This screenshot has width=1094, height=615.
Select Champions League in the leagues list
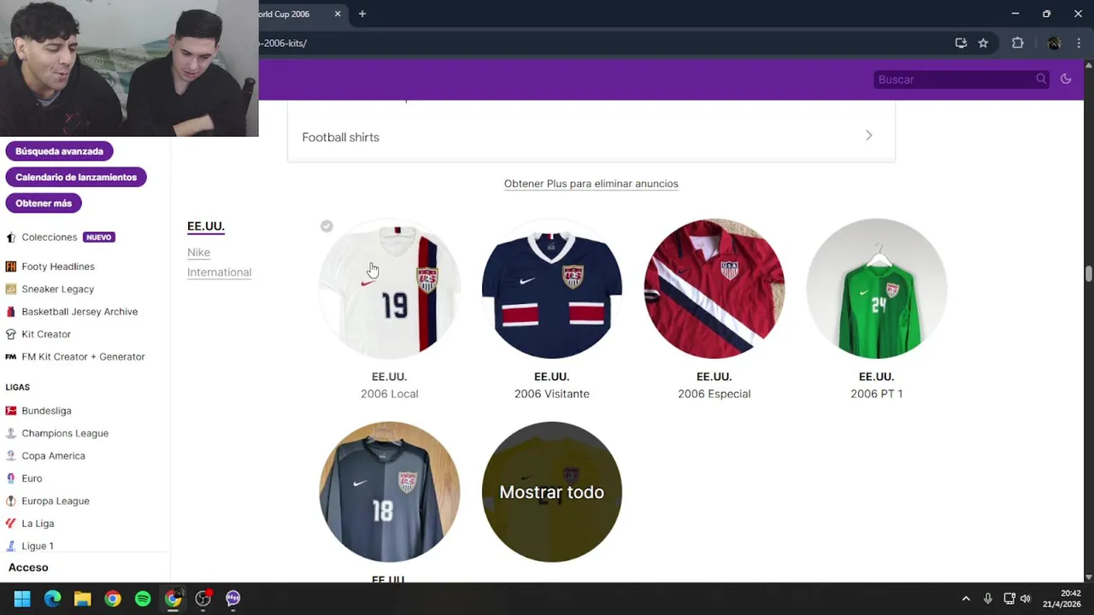click(65, 433)
